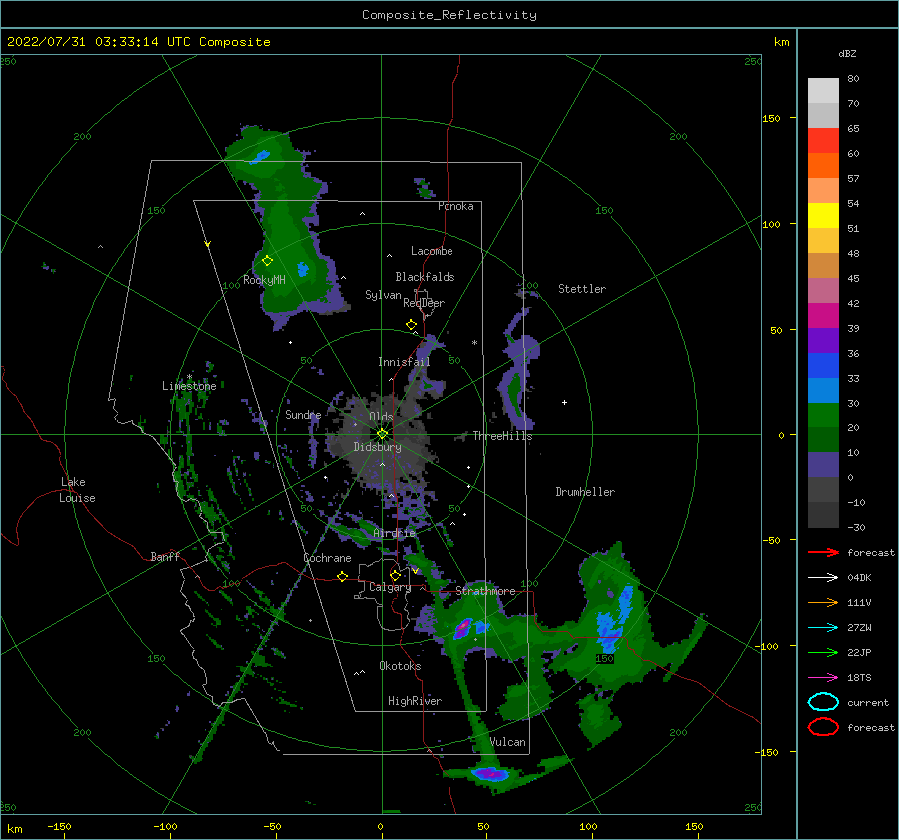Click the Banff city label
The image size is (899, 840).
165,557
